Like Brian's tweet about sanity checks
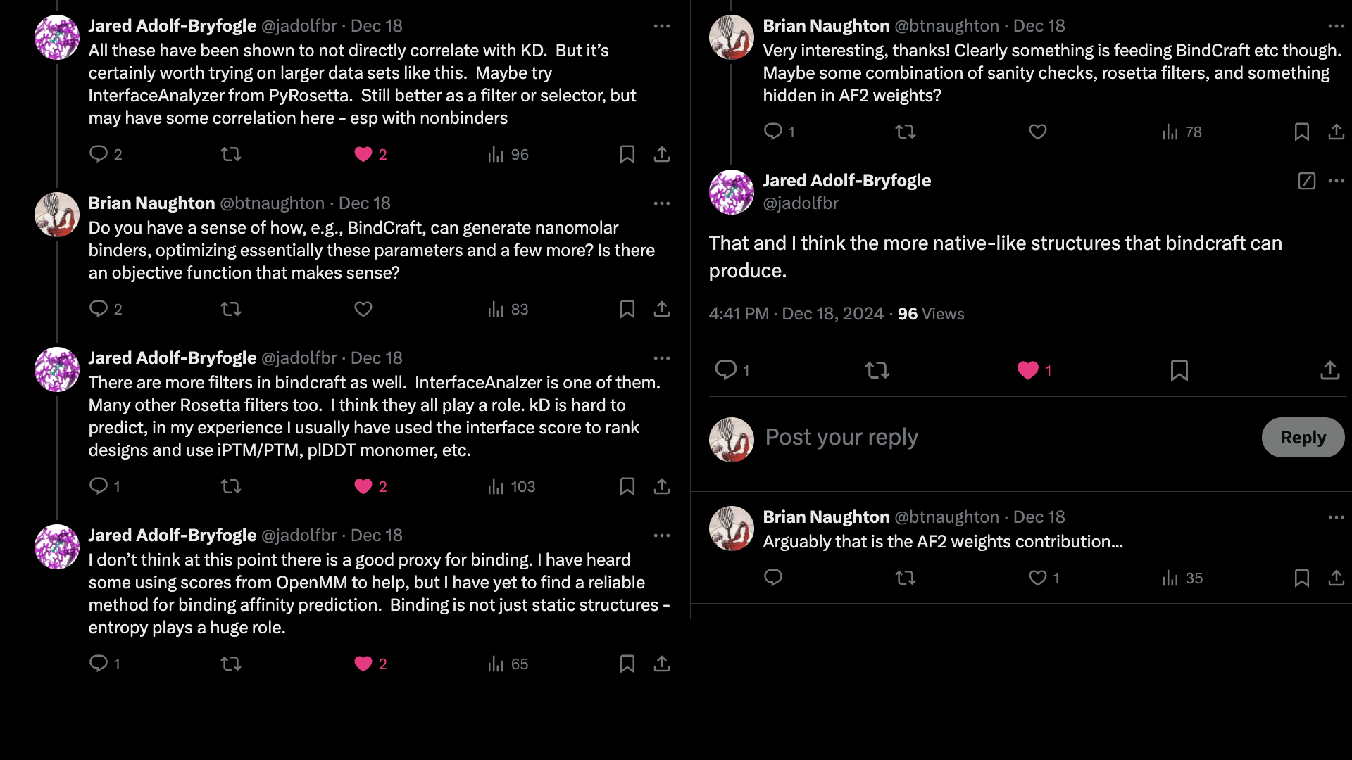This screenshot has height=760, width=1352. pos(1038,132)
